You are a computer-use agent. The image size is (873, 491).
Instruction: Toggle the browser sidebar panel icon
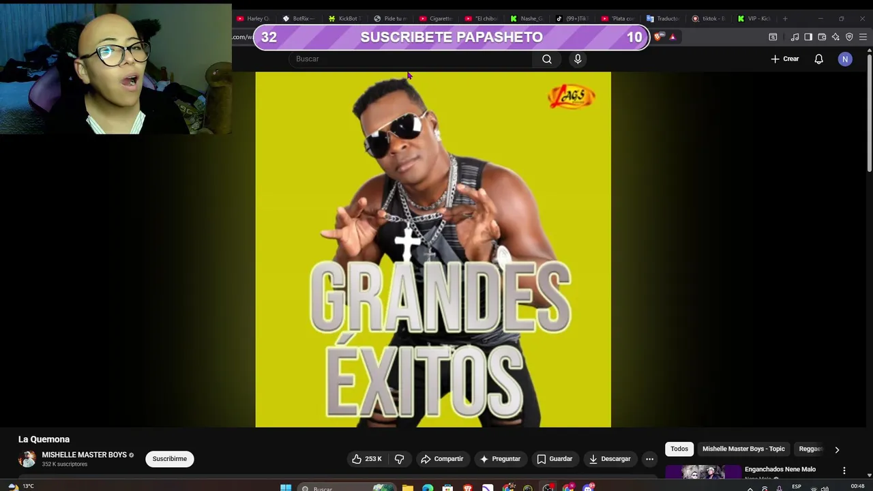[x=808, y=37]
